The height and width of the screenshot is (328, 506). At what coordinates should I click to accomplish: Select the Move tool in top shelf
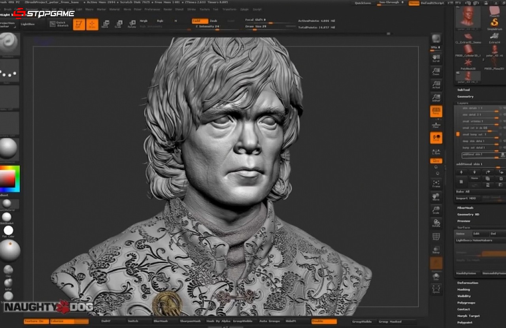105,24
